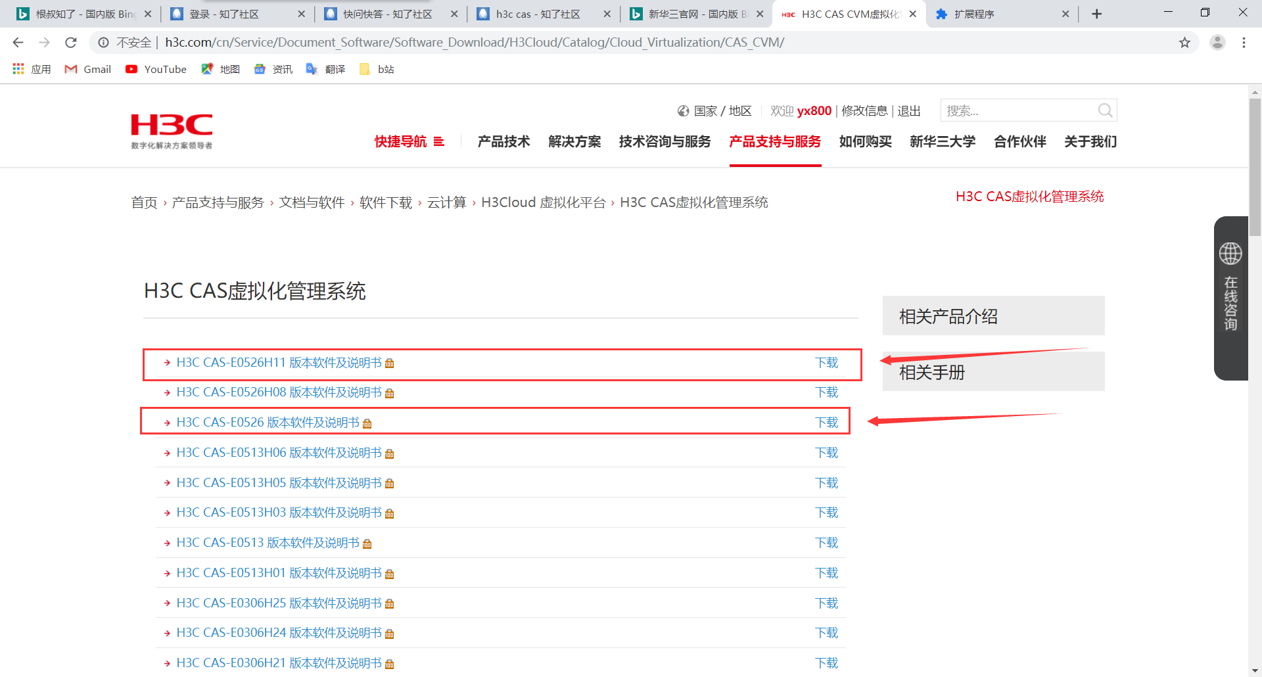
Task: Open the 新华三大学 menu
Action: point(943,141)
